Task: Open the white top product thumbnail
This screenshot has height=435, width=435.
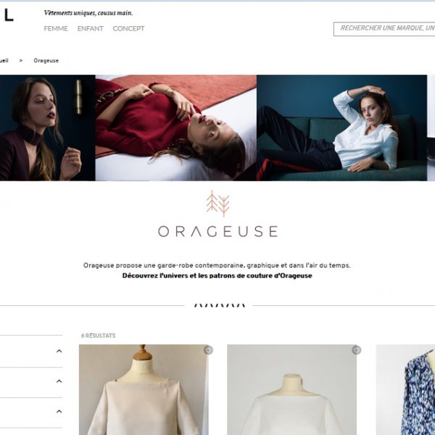Action: (292, 390)
